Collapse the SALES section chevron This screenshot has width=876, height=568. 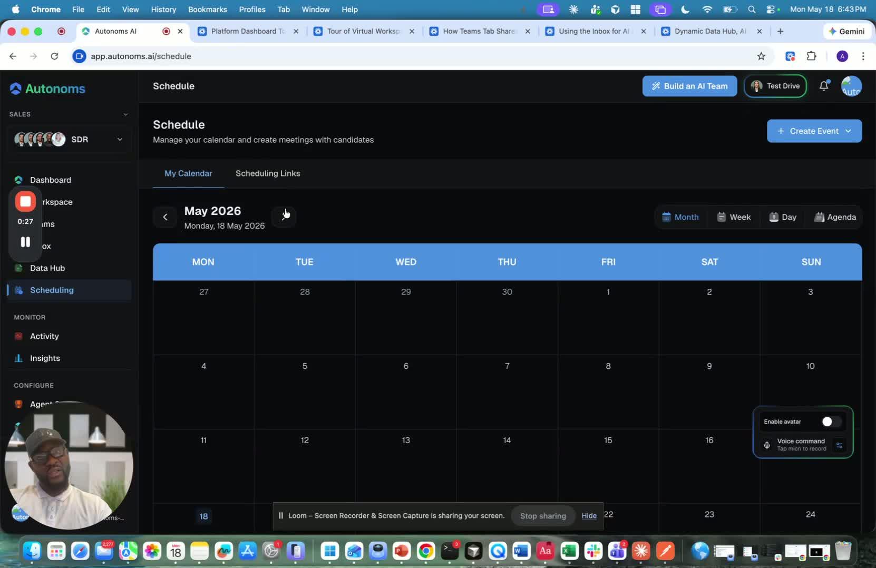(x=125, y=114)
